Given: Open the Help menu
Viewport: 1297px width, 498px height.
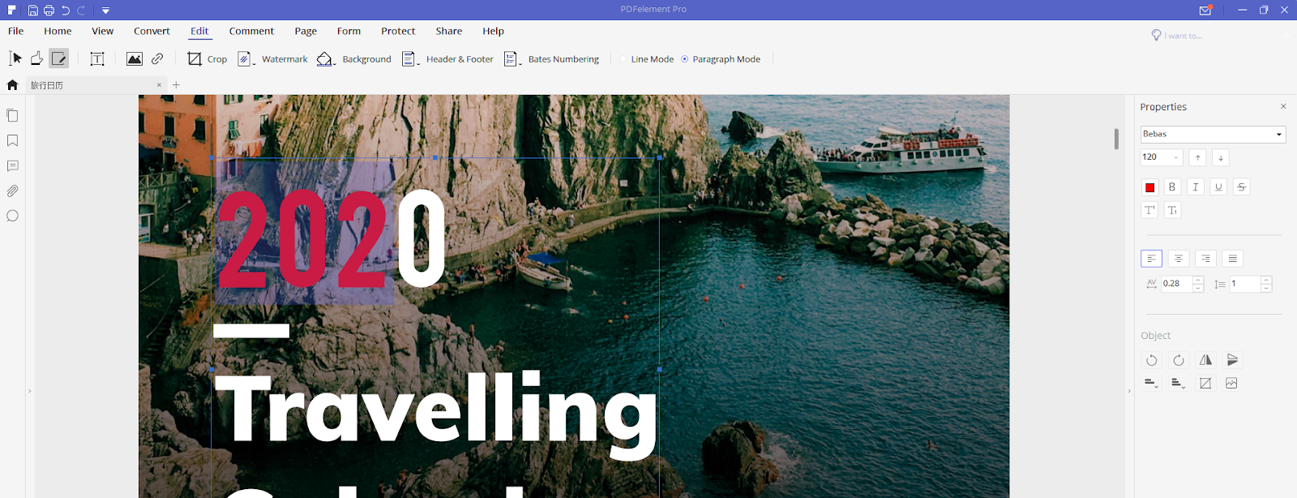Looking at the screenshot, I should click(493, 31).
